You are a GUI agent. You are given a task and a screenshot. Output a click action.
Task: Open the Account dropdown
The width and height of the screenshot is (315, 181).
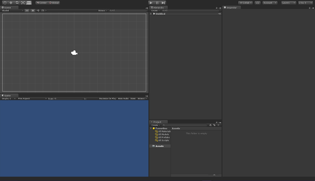(270, 3)
